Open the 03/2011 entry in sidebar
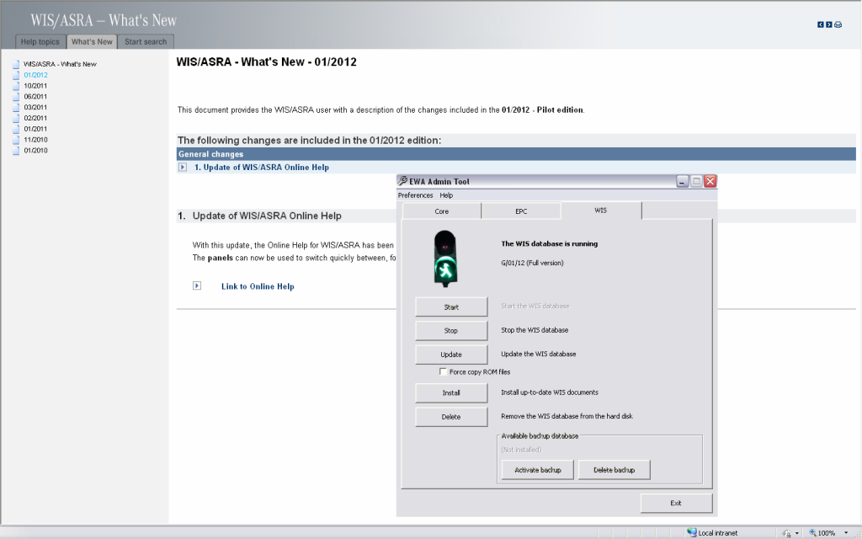The width and height of the screenshot is (862, 539). (x=35, y=107)
